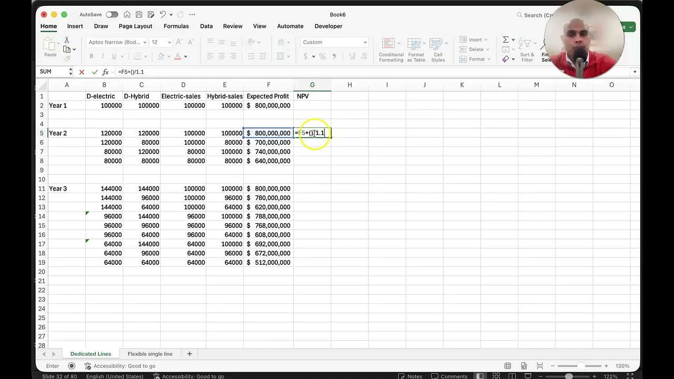Click the Increase Indent icon
Viewport: 674px width, 379px height.
tap(263, 56)
